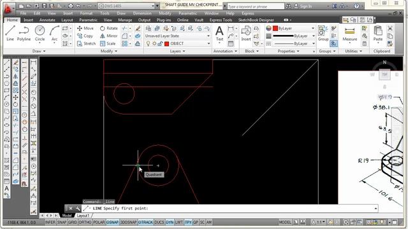
Task: Toggle GRID display in status bar
Action: click(x=73, y=222)
